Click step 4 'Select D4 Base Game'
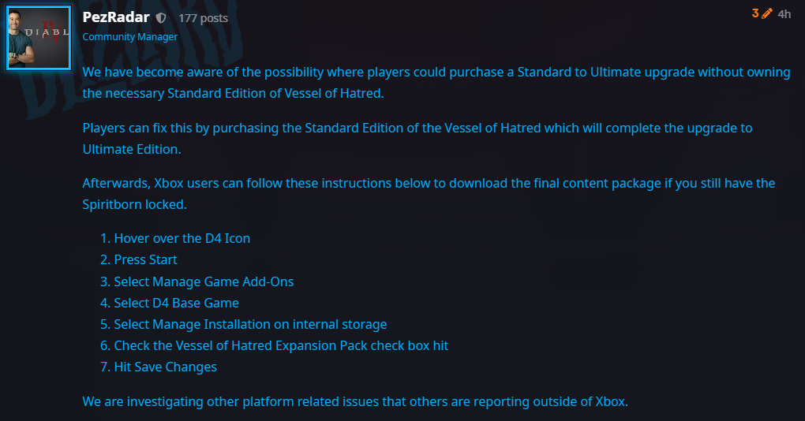The width and height of the screenshot is (805, 421). pos(176,303)
